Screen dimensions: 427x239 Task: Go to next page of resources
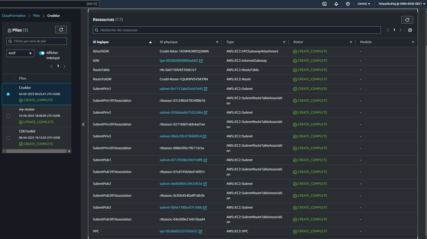point(400,30)
